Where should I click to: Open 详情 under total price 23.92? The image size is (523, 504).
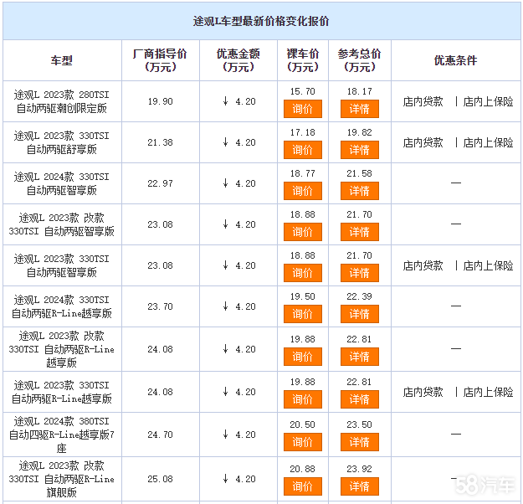(x=359, y=486)
